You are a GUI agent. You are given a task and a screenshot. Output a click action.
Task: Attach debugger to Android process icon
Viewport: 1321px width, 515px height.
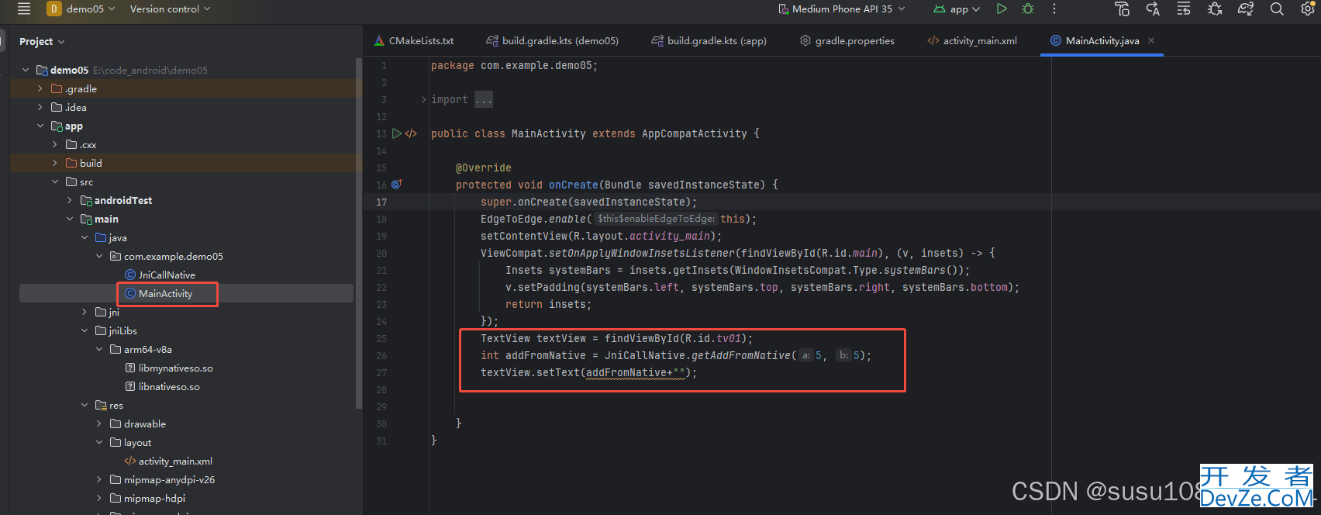[1215, 9]
